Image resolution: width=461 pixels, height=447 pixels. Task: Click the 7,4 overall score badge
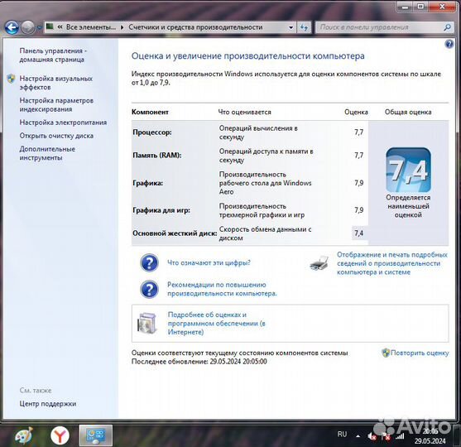[x=408, y=170]
